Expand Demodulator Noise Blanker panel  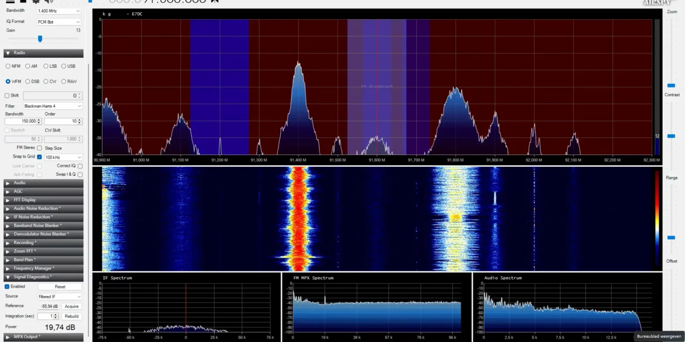43,234
